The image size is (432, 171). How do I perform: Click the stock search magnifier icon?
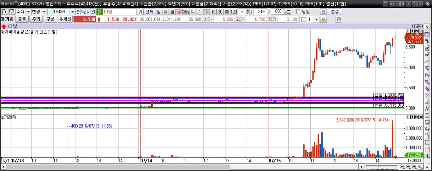pyautogui.click(x=83, y=11)
